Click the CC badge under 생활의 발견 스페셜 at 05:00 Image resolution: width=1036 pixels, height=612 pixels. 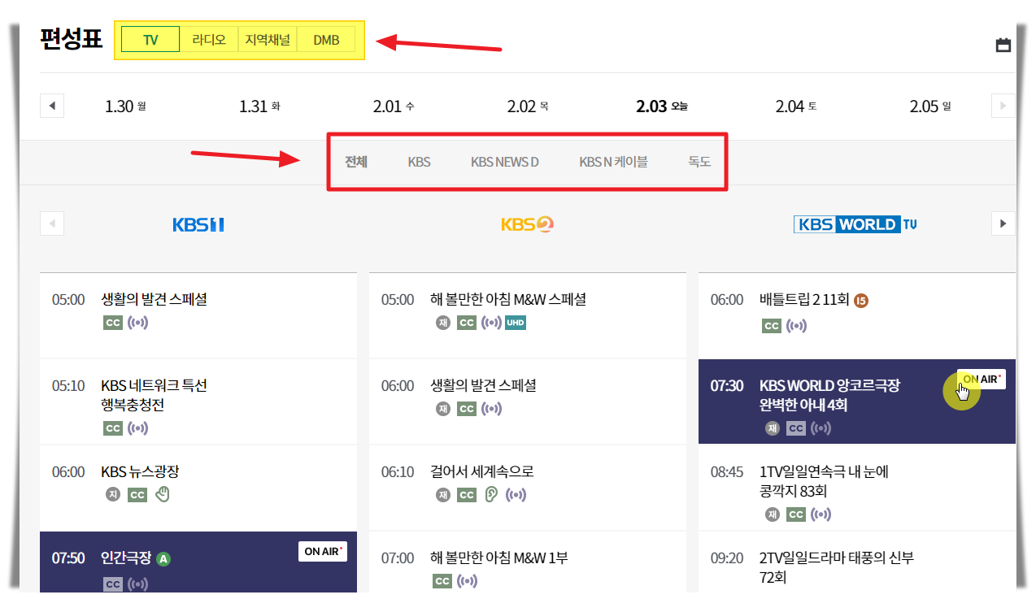pyautogui.click(x=113, y=323)
